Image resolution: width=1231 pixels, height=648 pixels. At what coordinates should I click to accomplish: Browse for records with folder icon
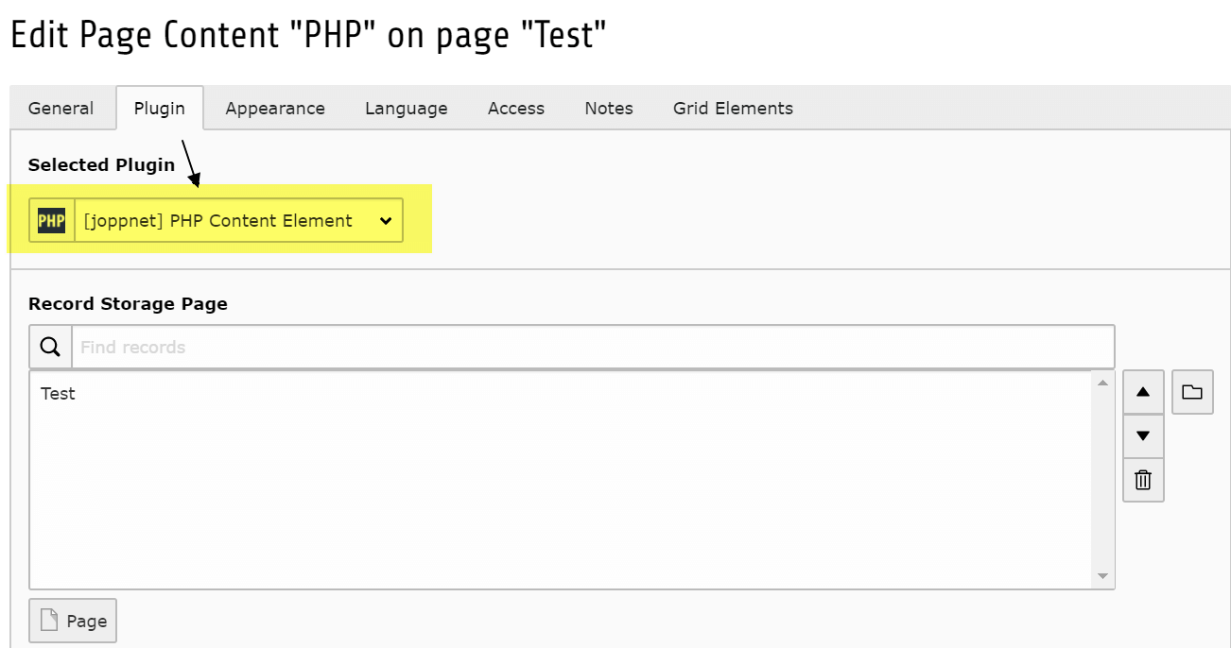pyautogui.click(x=1192, y=392)
